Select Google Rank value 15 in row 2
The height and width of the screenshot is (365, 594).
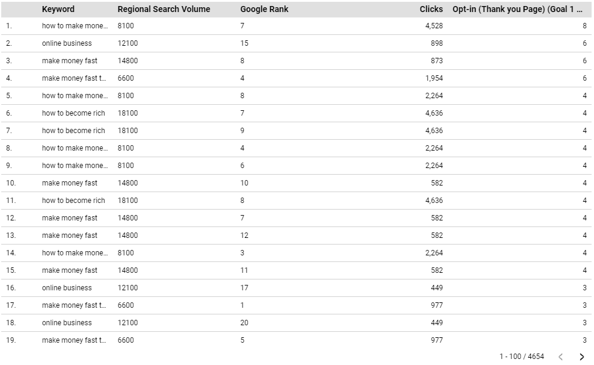[244, 43]
